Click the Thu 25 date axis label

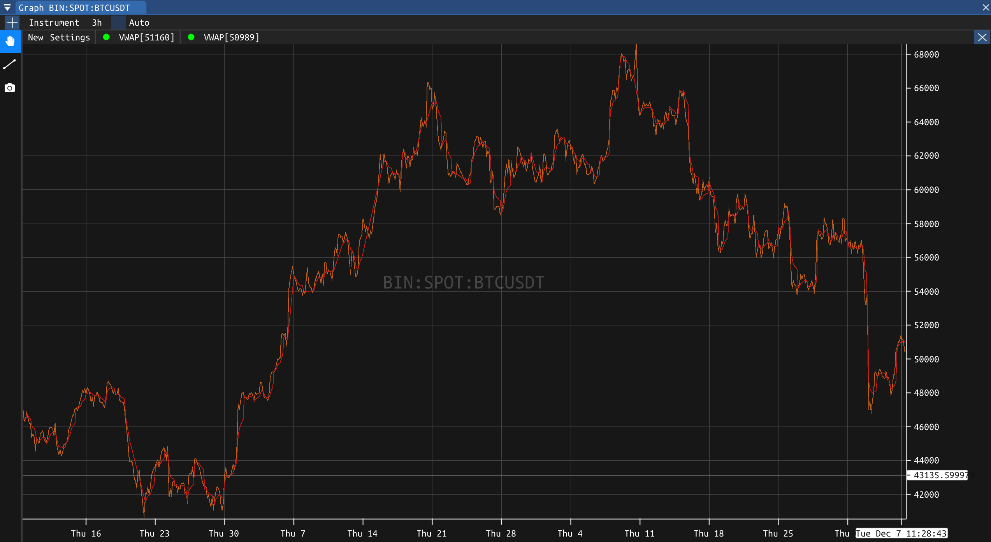[x=778, y=533]
